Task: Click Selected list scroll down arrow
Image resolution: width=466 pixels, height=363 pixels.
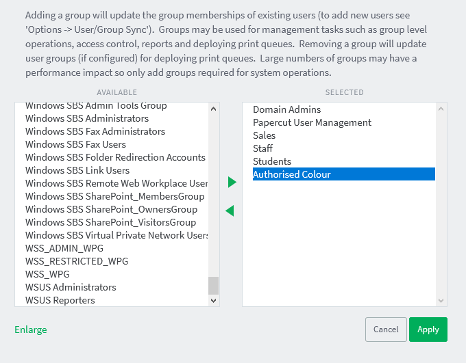Action: click(x=441, y=300)
